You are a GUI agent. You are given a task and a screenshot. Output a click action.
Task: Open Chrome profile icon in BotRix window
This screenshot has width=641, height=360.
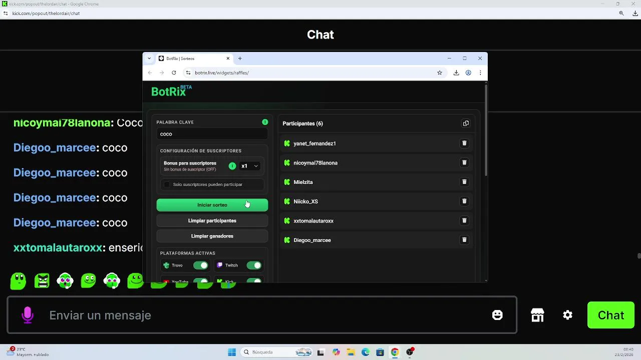point(468,72)
